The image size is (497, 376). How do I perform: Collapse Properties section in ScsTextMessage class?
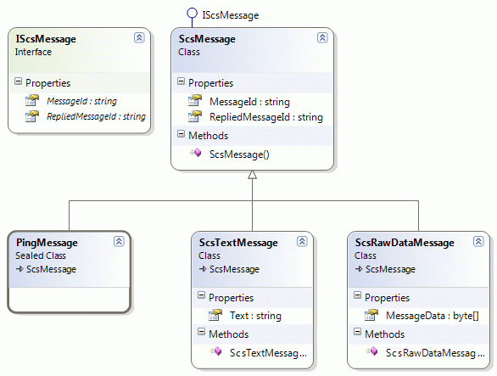coord(201,295)
